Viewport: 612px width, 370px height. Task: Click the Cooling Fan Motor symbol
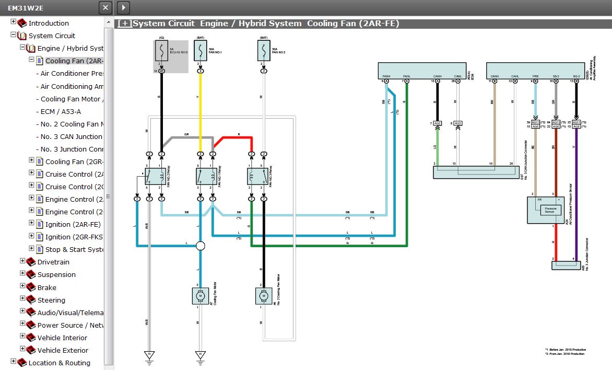(200, 296)
